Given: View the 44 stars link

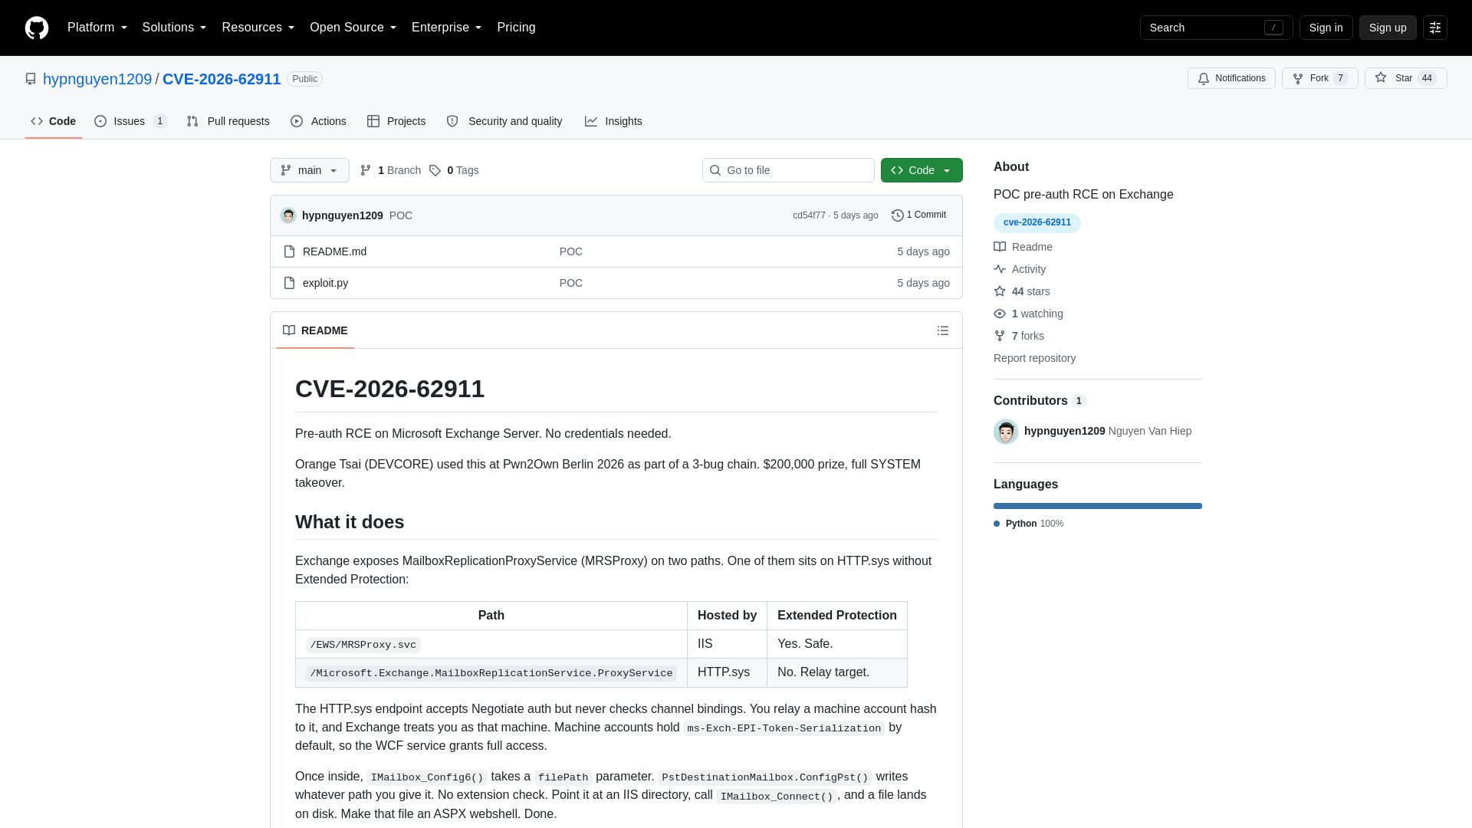Looking at the screenshot, I should tap(1022, 291).
